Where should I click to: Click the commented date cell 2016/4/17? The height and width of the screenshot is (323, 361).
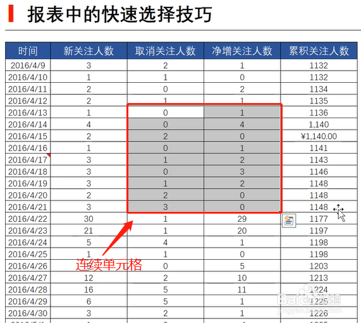28,160
